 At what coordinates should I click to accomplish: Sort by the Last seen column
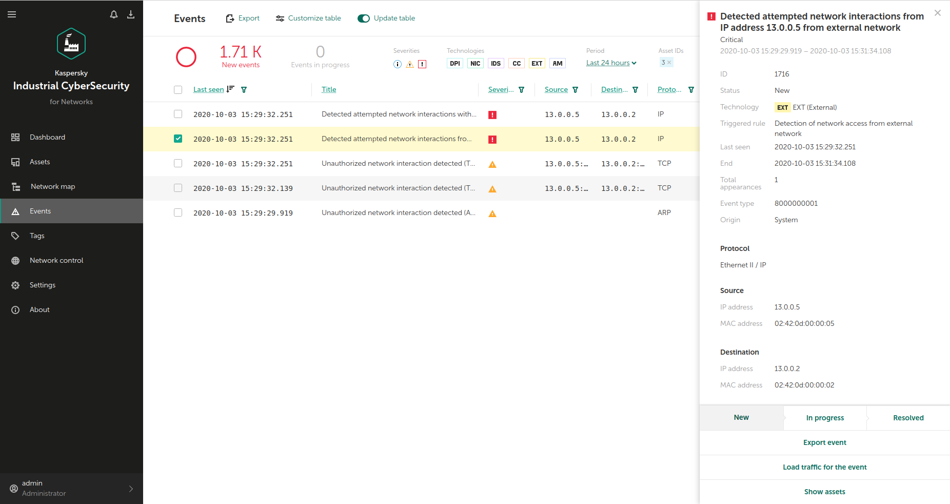(209, 90)
